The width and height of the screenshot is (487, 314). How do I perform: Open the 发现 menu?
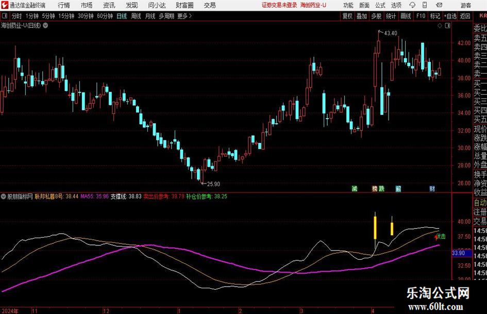[132, 5]
